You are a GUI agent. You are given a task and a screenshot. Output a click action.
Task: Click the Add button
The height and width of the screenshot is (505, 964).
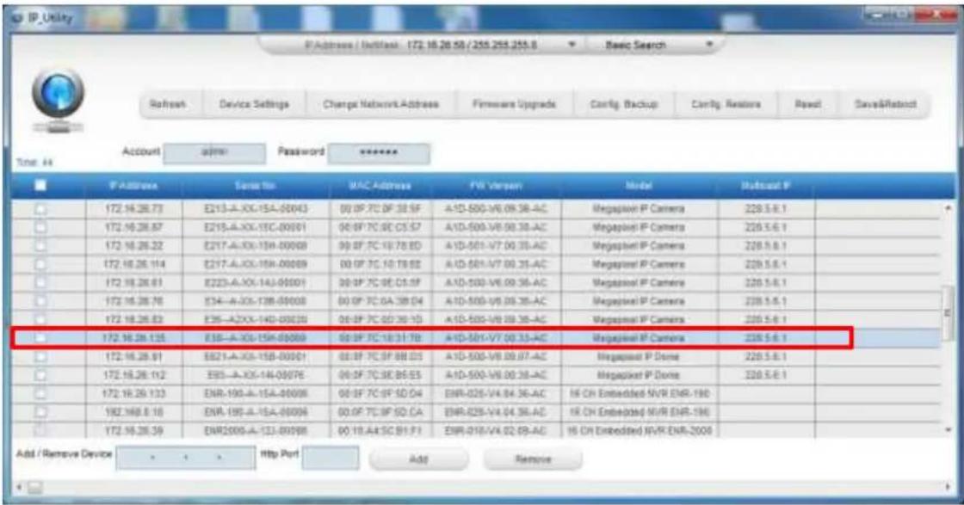pos(418,459)
